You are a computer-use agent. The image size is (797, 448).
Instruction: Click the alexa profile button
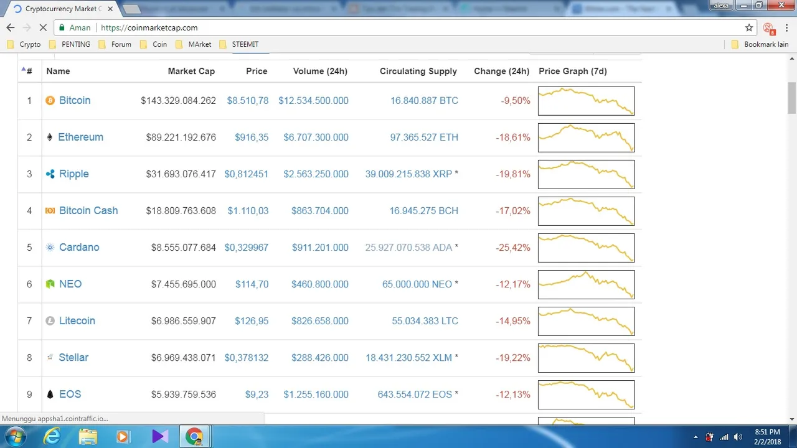(x=721, y=5)
